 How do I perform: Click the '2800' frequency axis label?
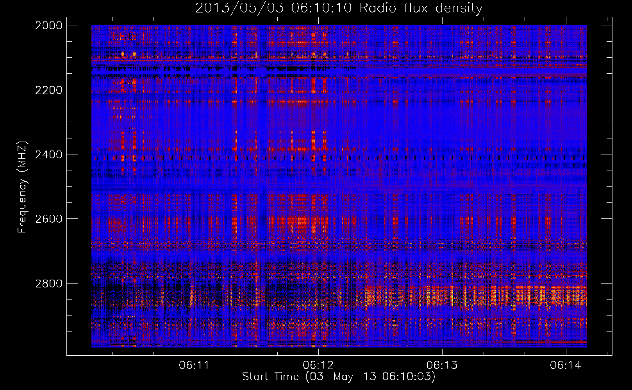point(49,283)
